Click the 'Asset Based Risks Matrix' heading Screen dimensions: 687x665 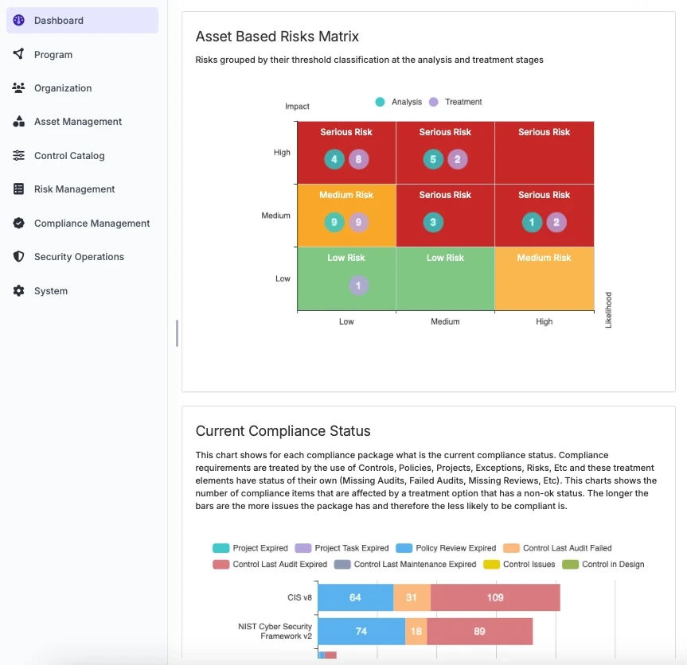(277, 37)
